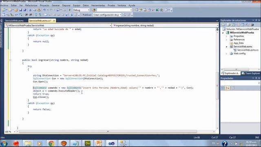Cut selection with the scissors icon

pyautogui.click(x=30, y=10)
